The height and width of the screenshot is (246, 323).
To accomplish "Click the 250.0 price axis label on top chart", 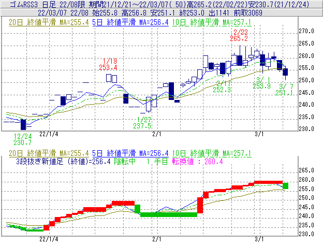I will (x=306, y=80).
